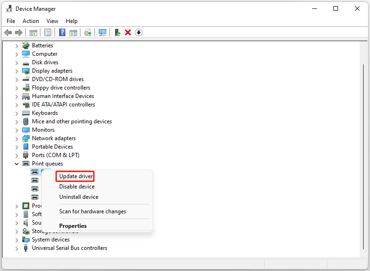This screenshot has width=370, height=271.
Task: Choose Uninstall device in context menu
Action: pos(79,197)
